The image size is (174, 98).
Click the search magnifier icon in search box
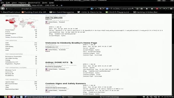pos(133,9)
